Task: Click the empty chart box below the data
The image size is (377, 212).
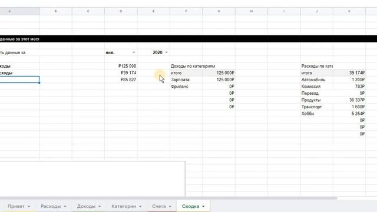Action: tap(92, 179)
